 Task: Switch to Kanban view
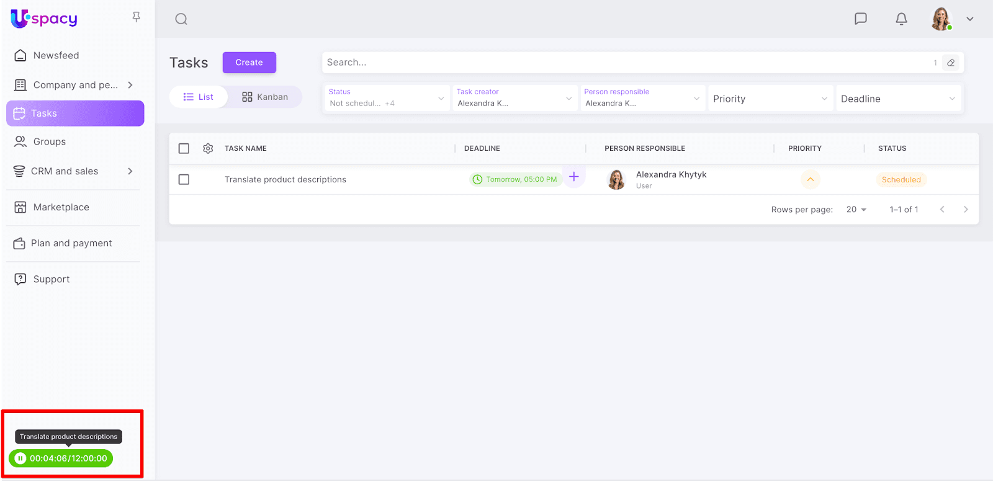tap(265, 97)
